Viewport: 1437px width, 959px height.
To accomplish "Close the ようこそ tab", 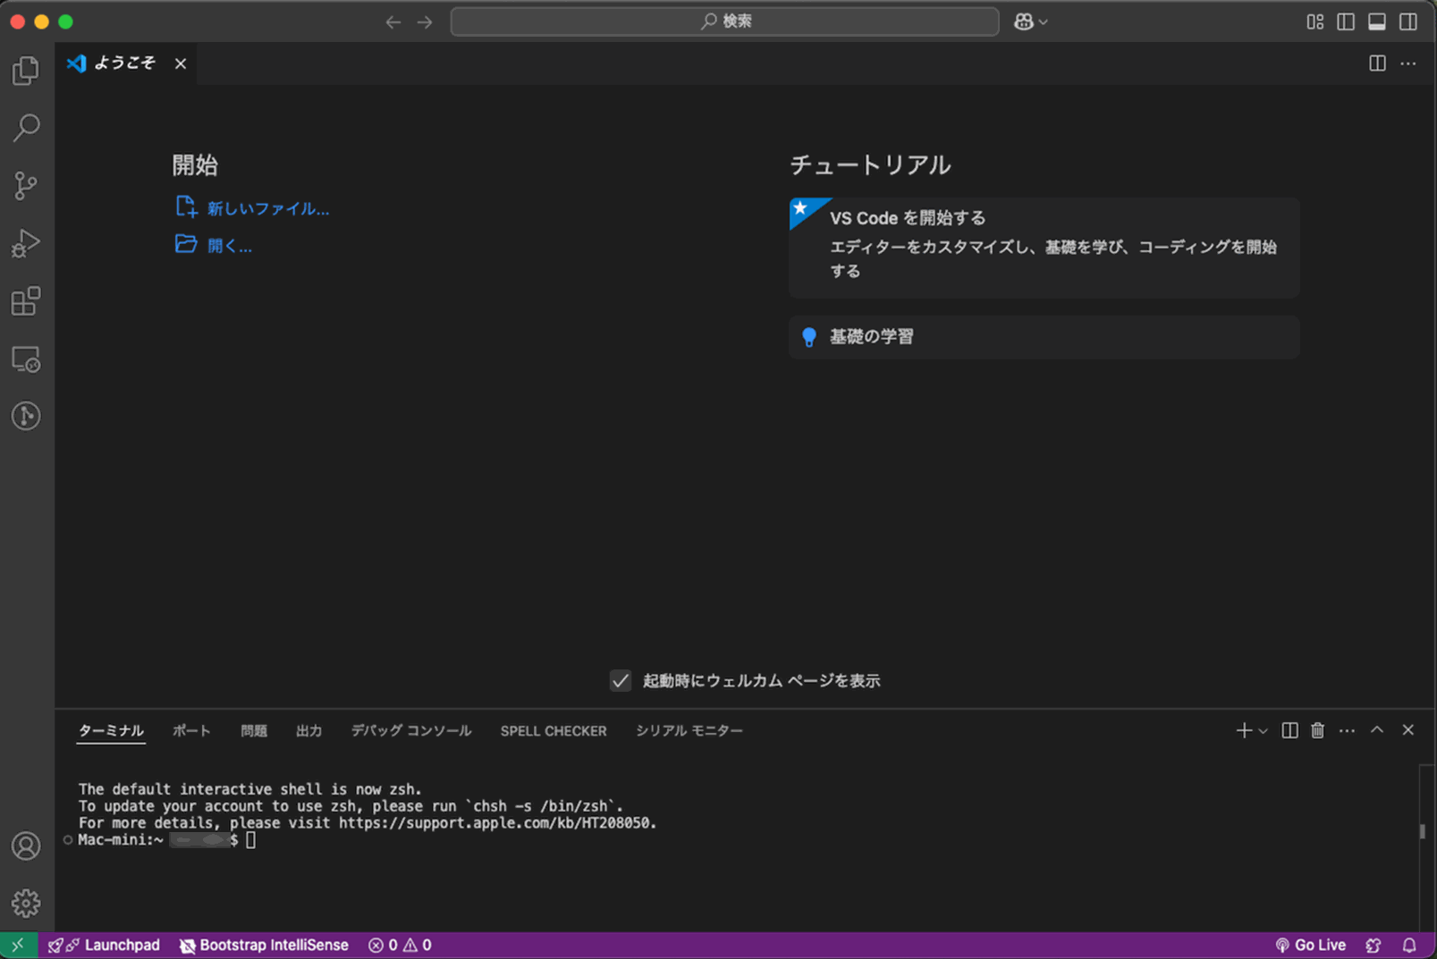I will 181,63.
